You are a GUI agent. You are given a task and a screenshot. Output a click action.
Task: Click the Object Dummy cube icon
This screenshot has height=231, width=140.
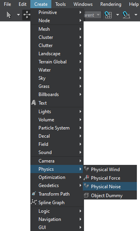pyautogui.click(x=86, y=195)
